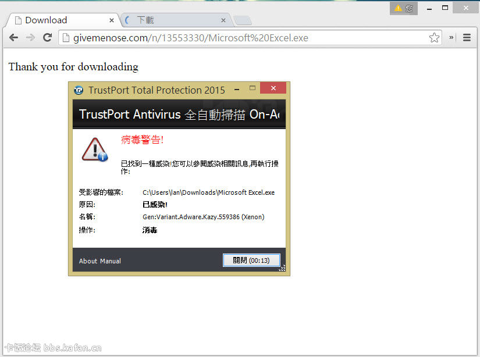
Task: Open the Chrome hamburger menu
Action: [467, 38]
